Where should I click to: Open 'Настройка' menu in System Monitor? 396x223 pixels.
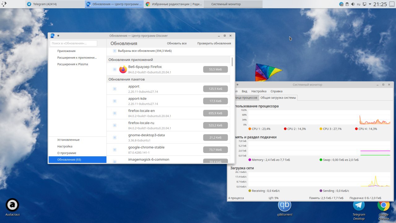259,91
